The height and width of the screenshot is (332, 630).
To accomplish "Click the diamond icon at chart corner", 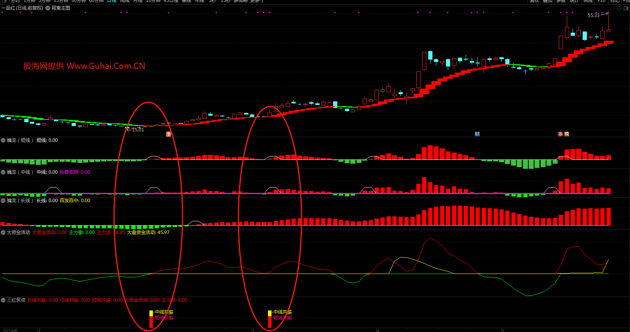I will (x=619, y=8).
